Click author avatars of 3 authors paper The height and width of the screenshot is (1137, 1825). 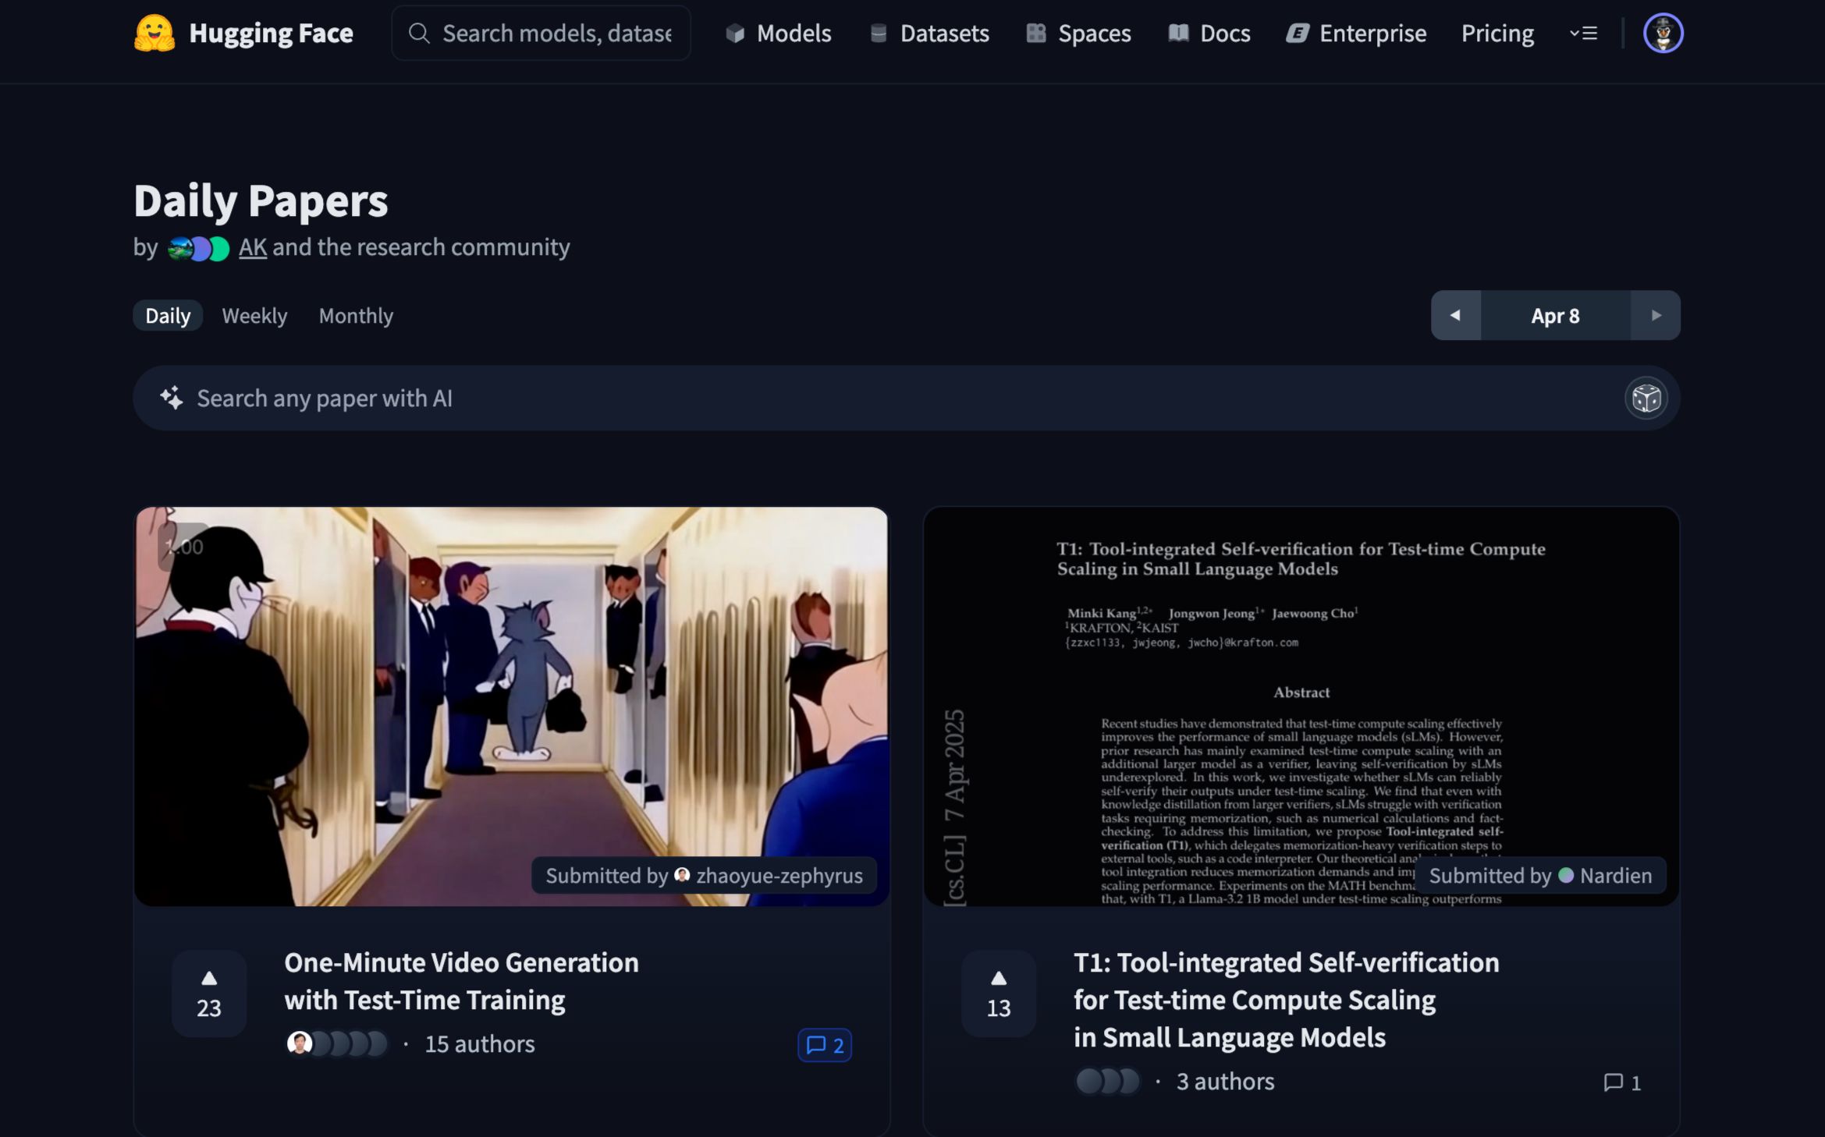[1107, 1081]
